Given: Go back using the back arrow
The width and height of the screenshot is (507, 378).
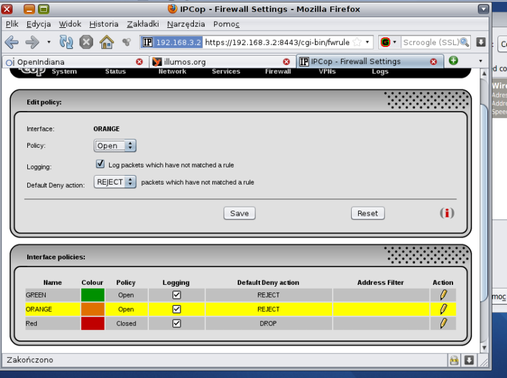Looking at the screenshot, I should [11, 42].
